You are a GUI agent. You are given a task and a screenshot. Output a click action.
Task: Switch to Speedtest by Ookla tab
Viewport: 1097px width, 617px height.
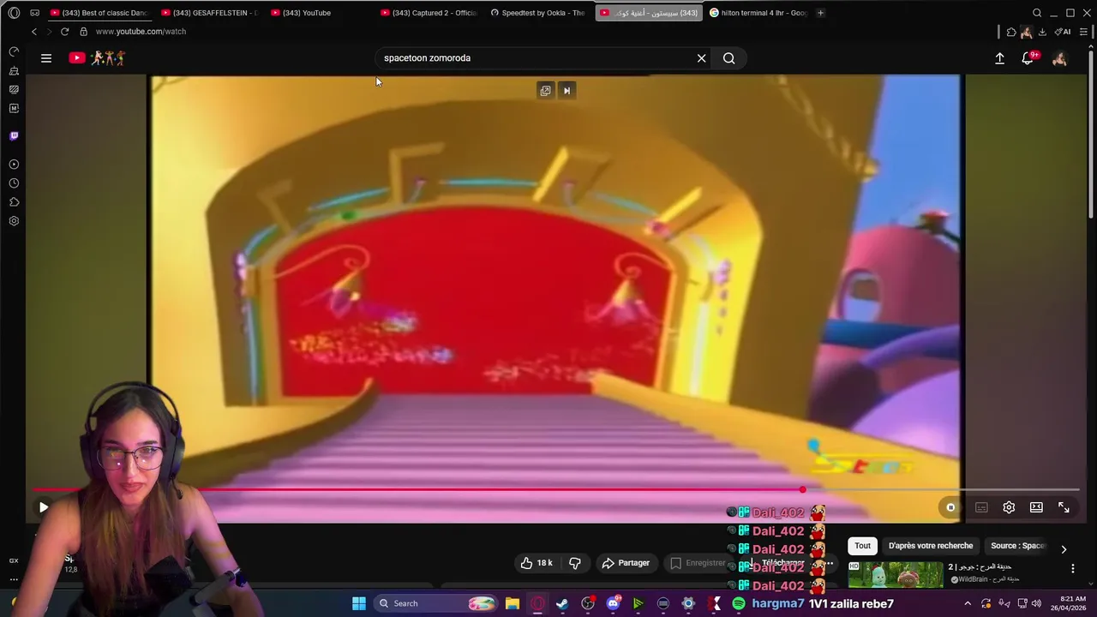point(538,13)
